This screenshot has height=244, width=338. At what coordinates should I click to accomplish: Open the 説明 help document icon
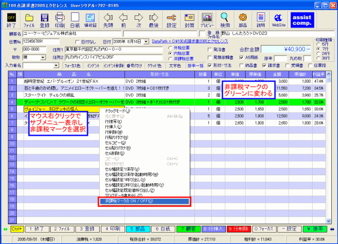pyautogui.click(x=261, y=20)
